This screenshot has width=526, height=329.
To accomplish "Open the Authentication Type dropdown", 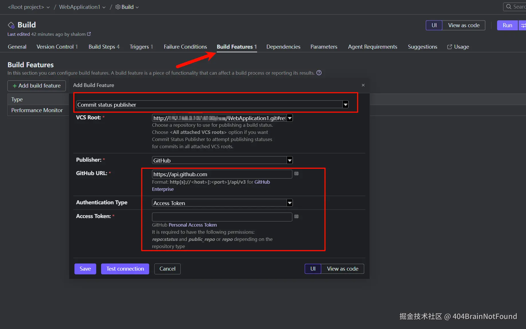I will tap(289, 203).
